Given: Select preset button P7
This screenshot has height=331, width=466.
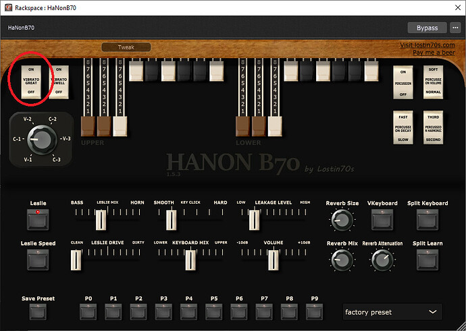Looking at the screenshot, I should pyautogui.click(x=264, y=312).
